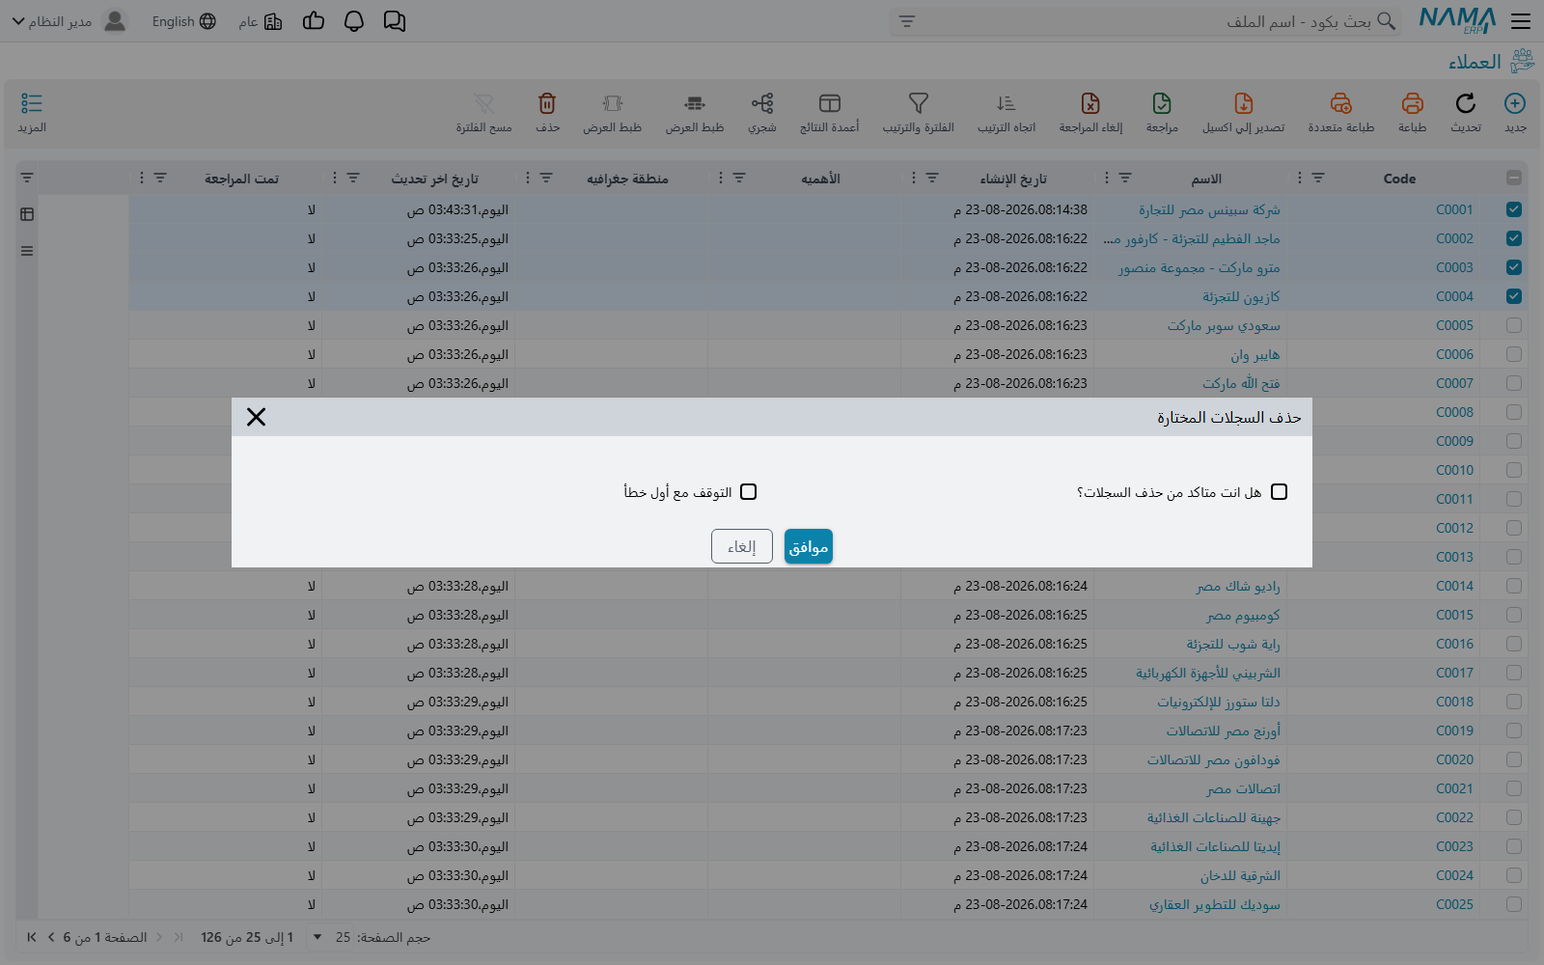Go to the next page arrow
Viewport: 1544px width, 965px height.
(51, 937)
